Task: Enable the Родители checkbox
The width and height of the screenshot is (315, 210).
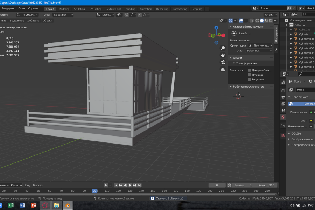Action: click(250, 79)
